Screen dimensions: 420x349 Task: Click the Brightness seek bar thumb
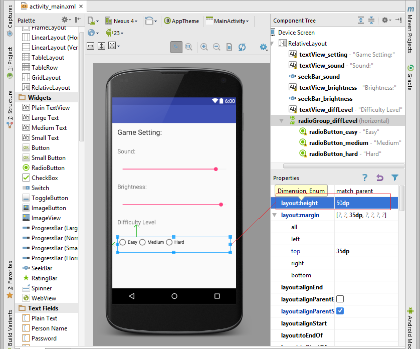tap(221, 205)
